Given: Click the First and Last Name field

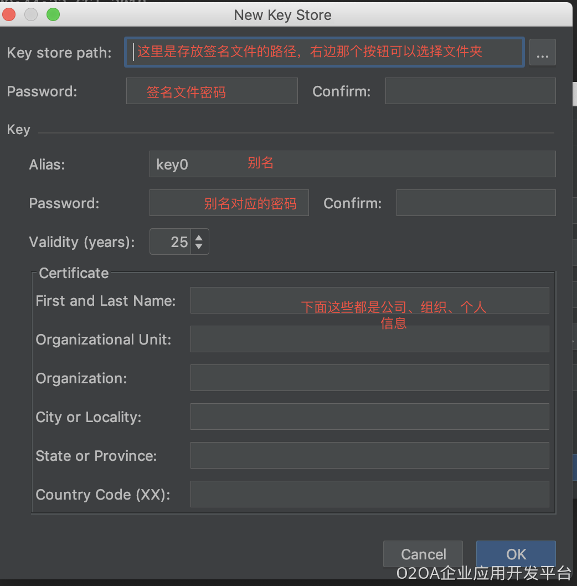Looking at the screenshot, I should pyautogui.click(x=369, y=300).
